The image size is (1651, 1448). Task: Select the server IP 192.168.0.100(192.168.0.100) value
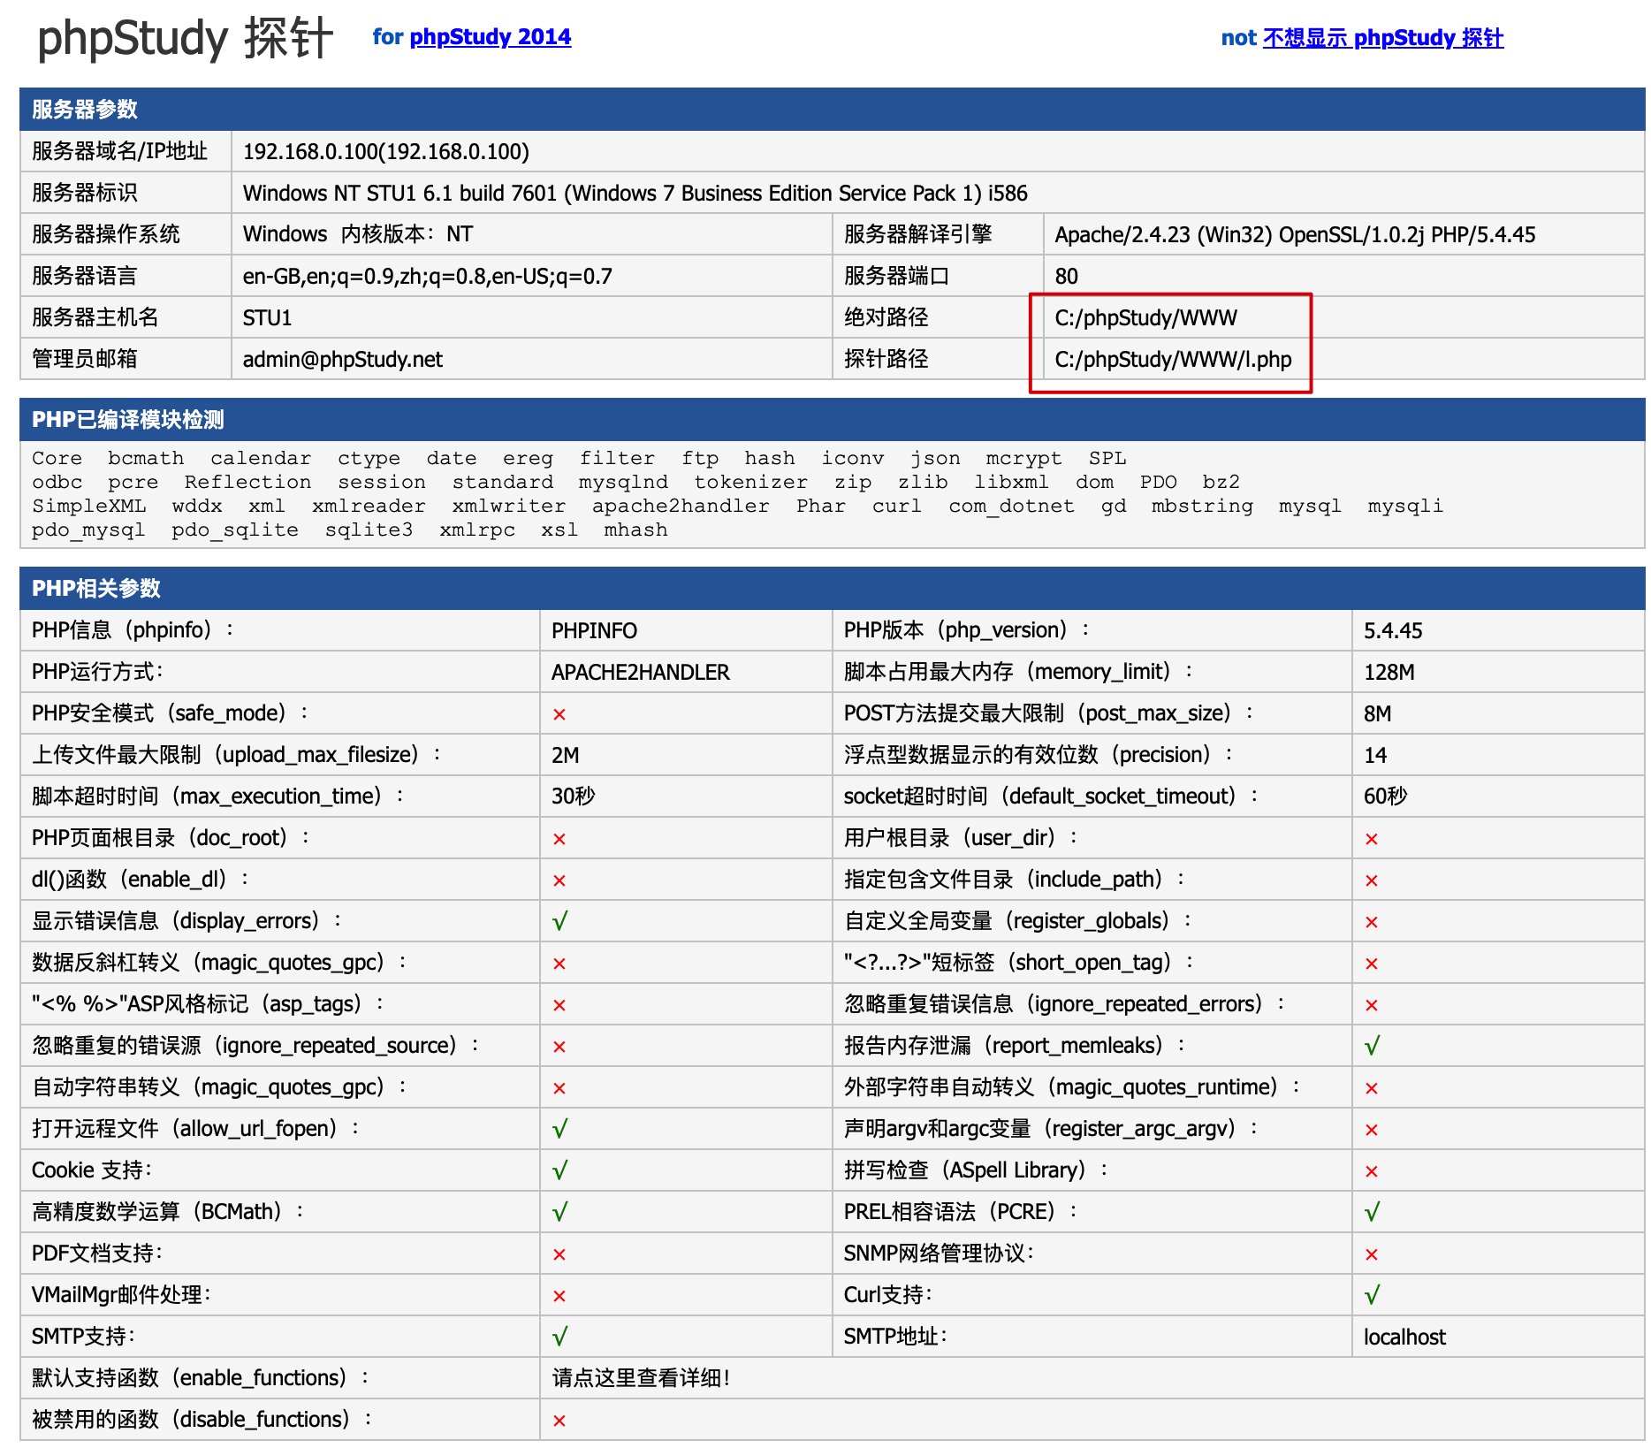click(386, 151)
